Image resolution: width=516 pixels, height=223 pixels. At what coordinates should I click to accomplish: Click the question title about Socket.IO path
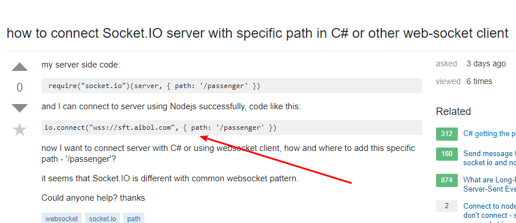(x=257, y=33)
